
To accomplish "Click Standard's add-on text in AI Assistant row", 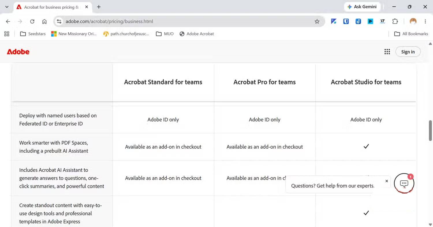I will coord(163,178).
